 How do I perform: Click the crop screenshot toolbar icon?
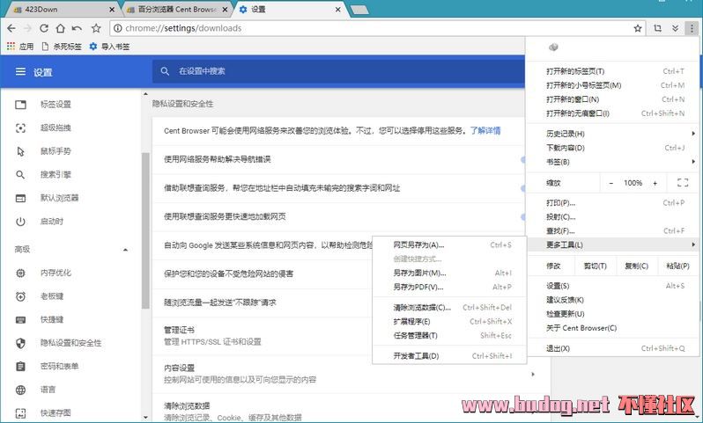point(657,28)
